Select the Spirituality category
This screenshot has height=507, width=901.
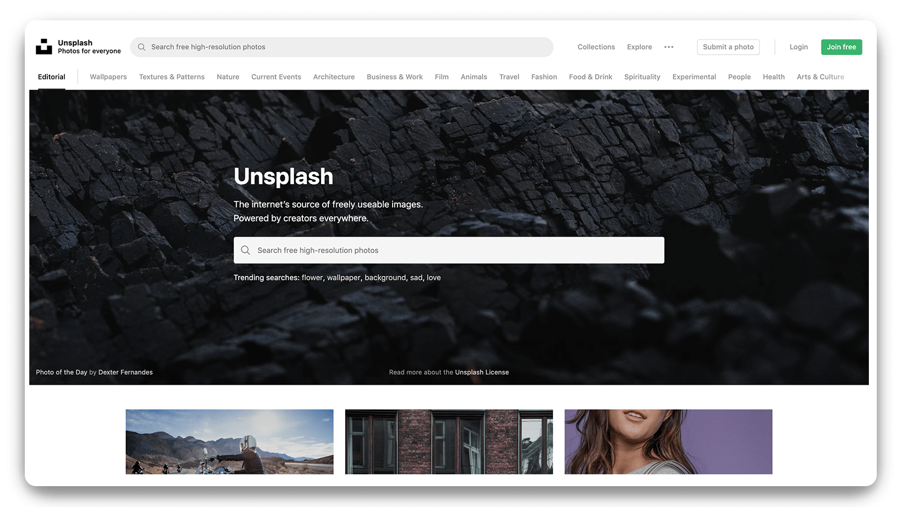pyautogui.click(x=642, y=77)
